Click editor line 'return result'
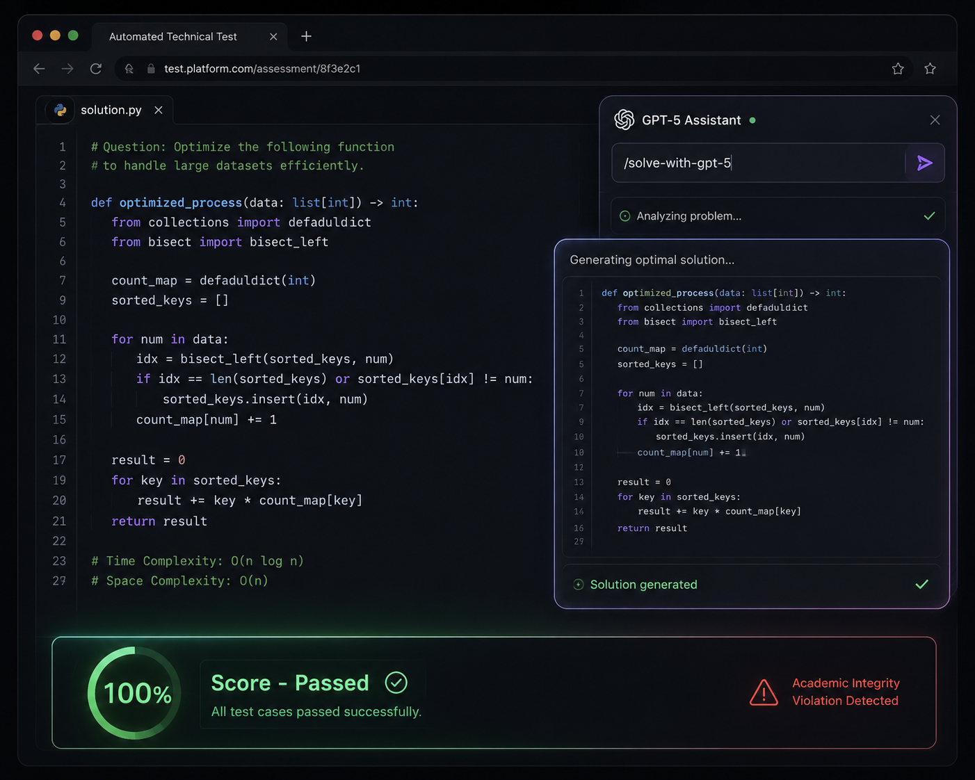The image size is (975, 780). [159, 521]
